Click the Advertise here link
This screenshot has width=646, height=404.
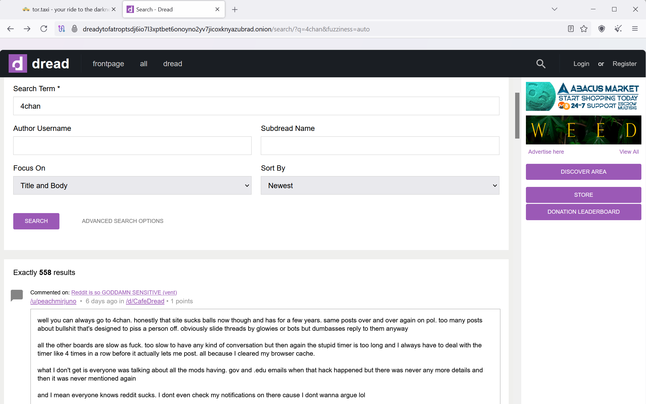pyautogui.click(x=546, y=152)
